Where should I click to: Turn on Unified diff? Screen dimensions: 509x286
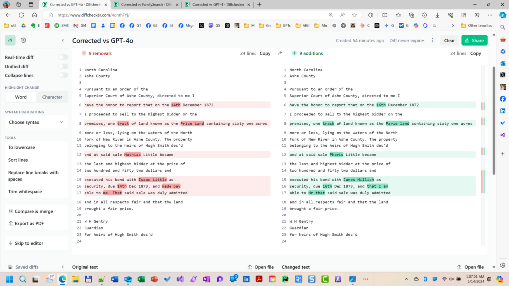pos(63,66)
